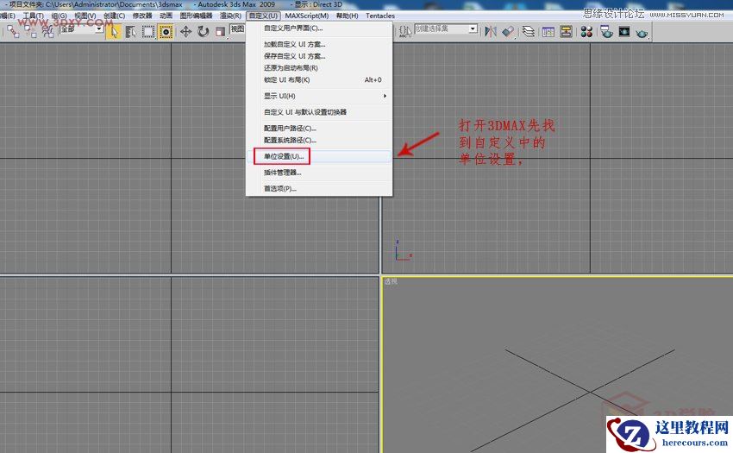
Task: Open the Render Setup teapot icon
Action: 606,31
